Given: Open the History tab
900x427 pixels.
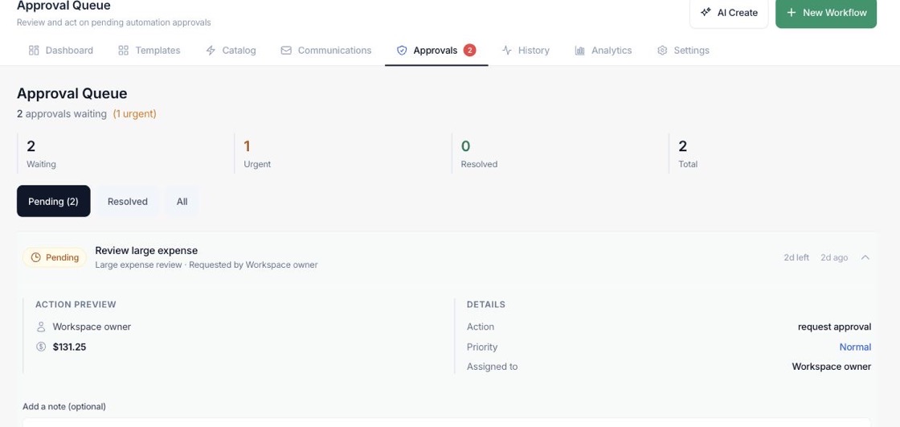Looking at the screenshot, I should point(526,51).
